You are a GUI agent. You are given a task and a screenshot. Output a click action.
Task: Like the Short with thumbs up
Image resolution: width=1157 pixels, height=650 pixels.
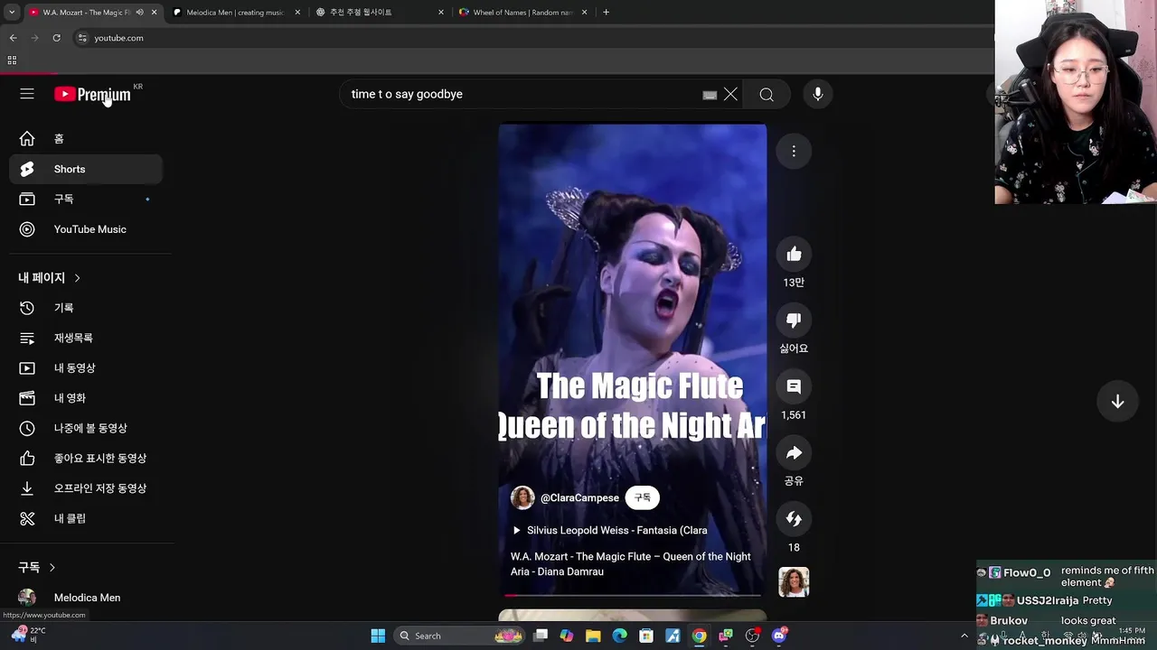point(794,255)
